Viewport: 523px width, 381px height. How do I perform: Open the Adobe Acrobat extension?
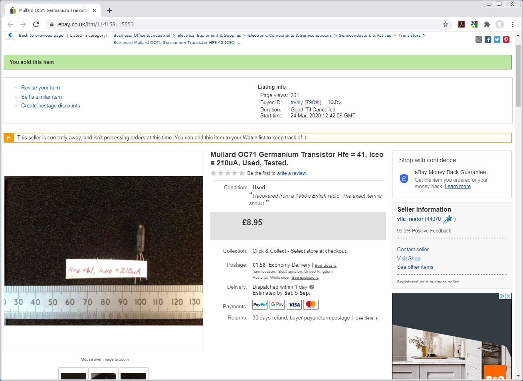462,24
